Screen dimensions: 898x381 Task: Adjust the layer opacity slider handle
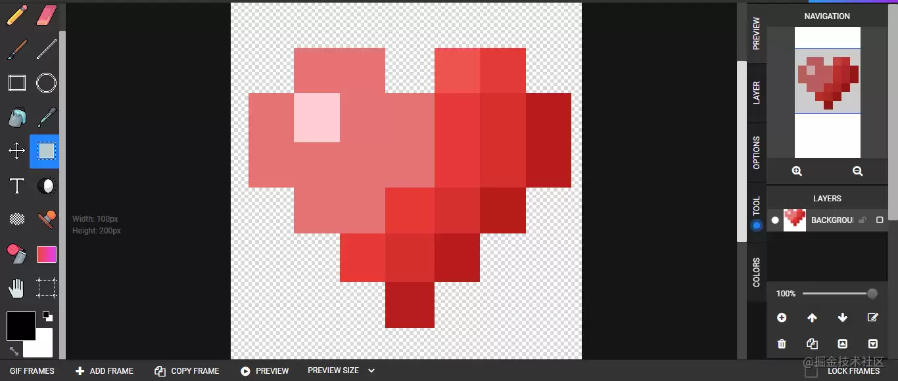click(872, 294)
